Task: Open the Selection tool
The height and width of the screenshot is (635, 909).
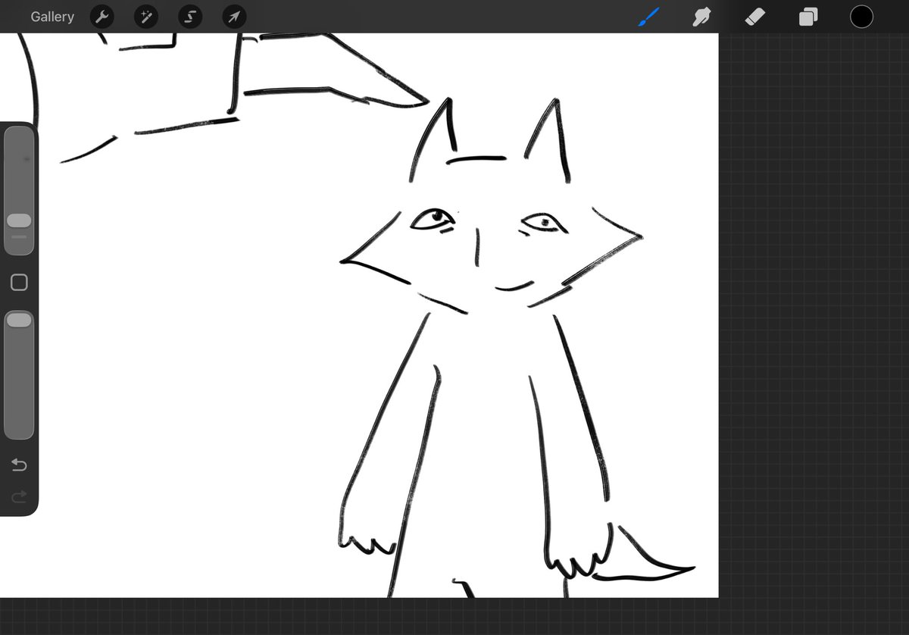Action: (190, 17)
